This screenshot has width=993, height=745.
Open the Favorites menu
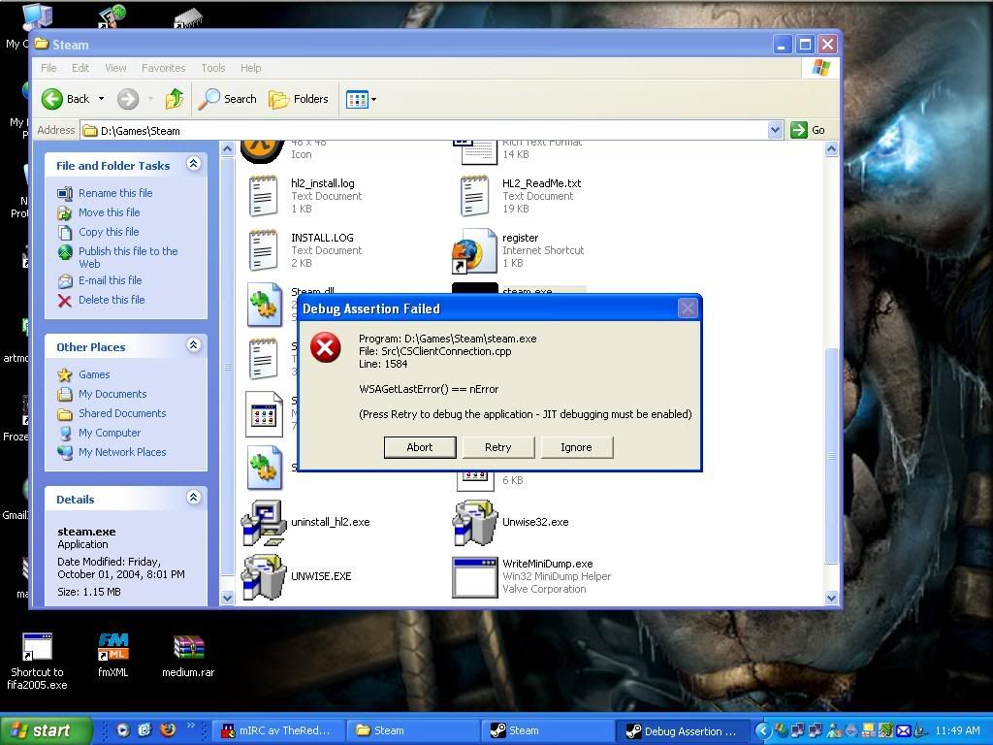click(163, 68)
